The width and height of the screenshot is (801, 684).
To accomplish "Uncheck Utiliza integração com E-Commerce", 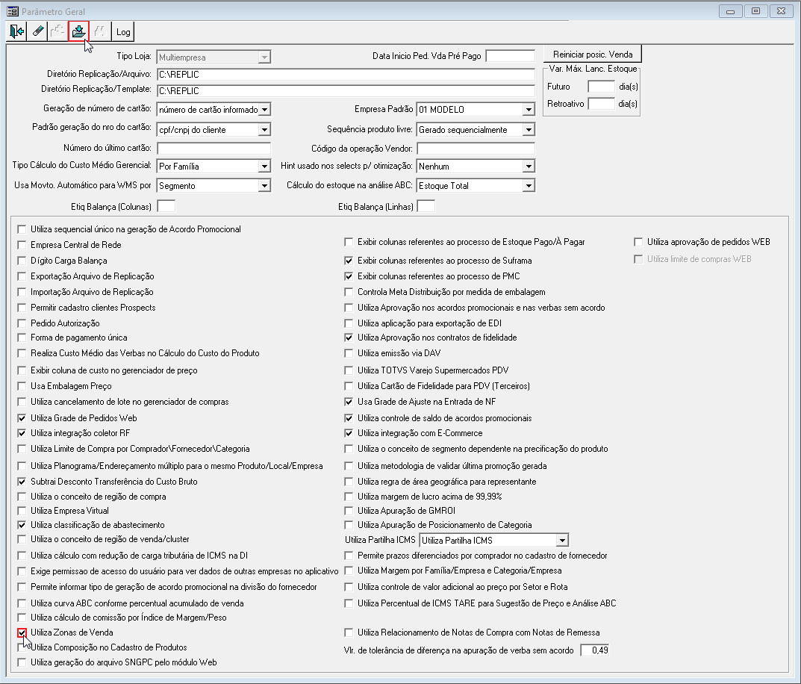I will pyautogui.click(x=349, y=433).
